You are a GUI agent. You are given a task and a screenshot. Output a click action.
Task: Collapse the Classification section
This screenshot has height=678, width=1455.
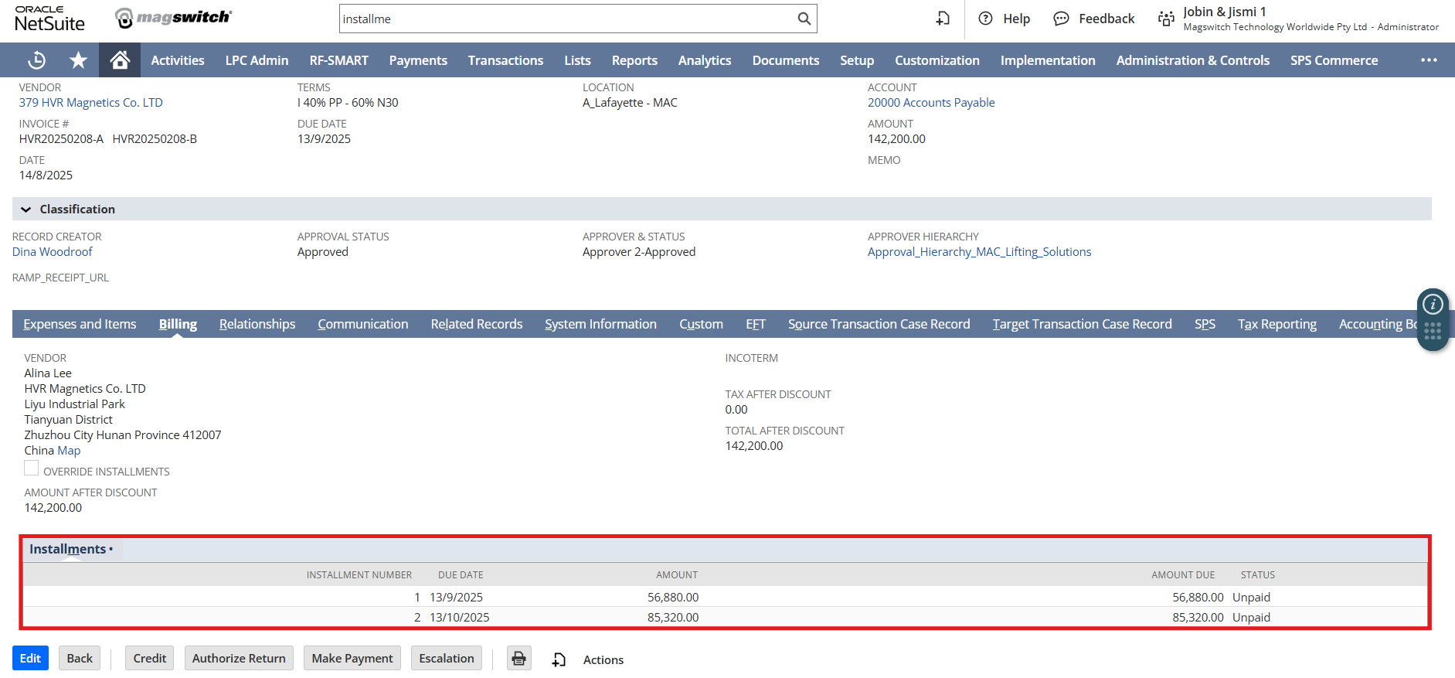[26, 210]
